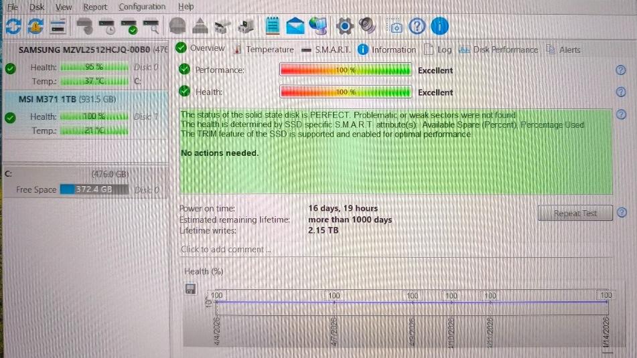The height and width of the screenshot is (358, 637).
Task: Click the refresh icon with warning triangle
Action: point(36,26)
